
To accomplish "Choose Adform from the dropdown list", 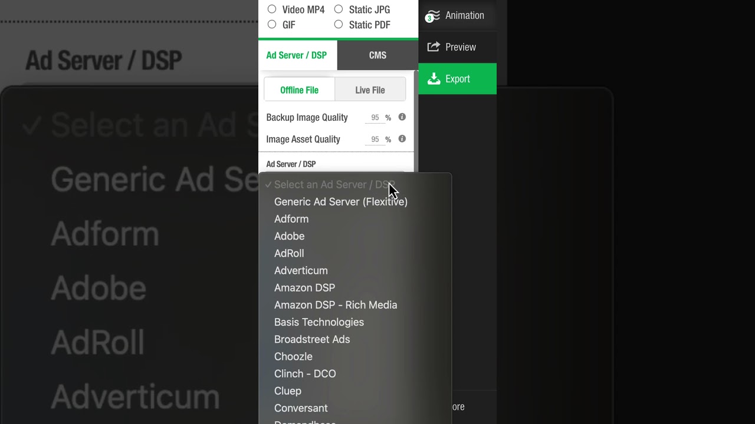I will [x=355, y=218].
